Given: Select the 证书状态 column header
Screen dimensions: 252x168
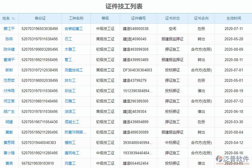Looking at the screenshot, I should click(172, 18).
